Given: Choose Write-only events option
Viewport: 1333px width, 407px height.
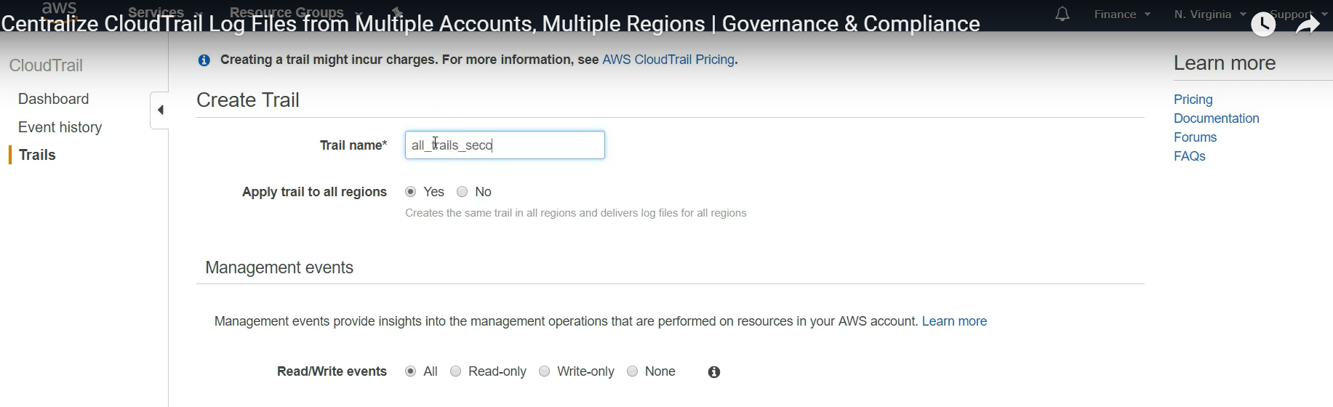Looking at the screenshot, I should pyautogui.click(x=545, y=371).
